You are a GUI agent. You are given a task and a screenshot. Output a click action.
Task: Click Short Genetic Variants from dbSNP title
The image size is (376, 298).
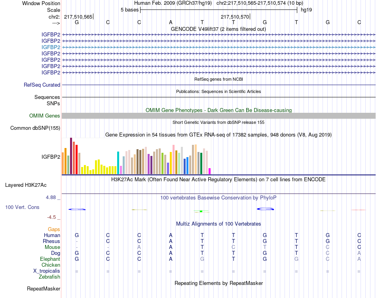coord(218,122)
